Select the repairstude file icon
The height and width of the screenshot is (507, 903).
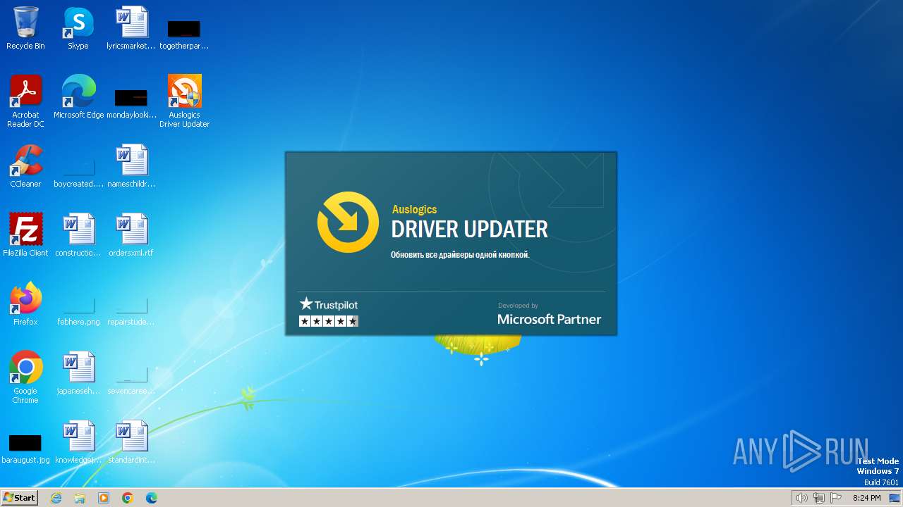(131, 310)
